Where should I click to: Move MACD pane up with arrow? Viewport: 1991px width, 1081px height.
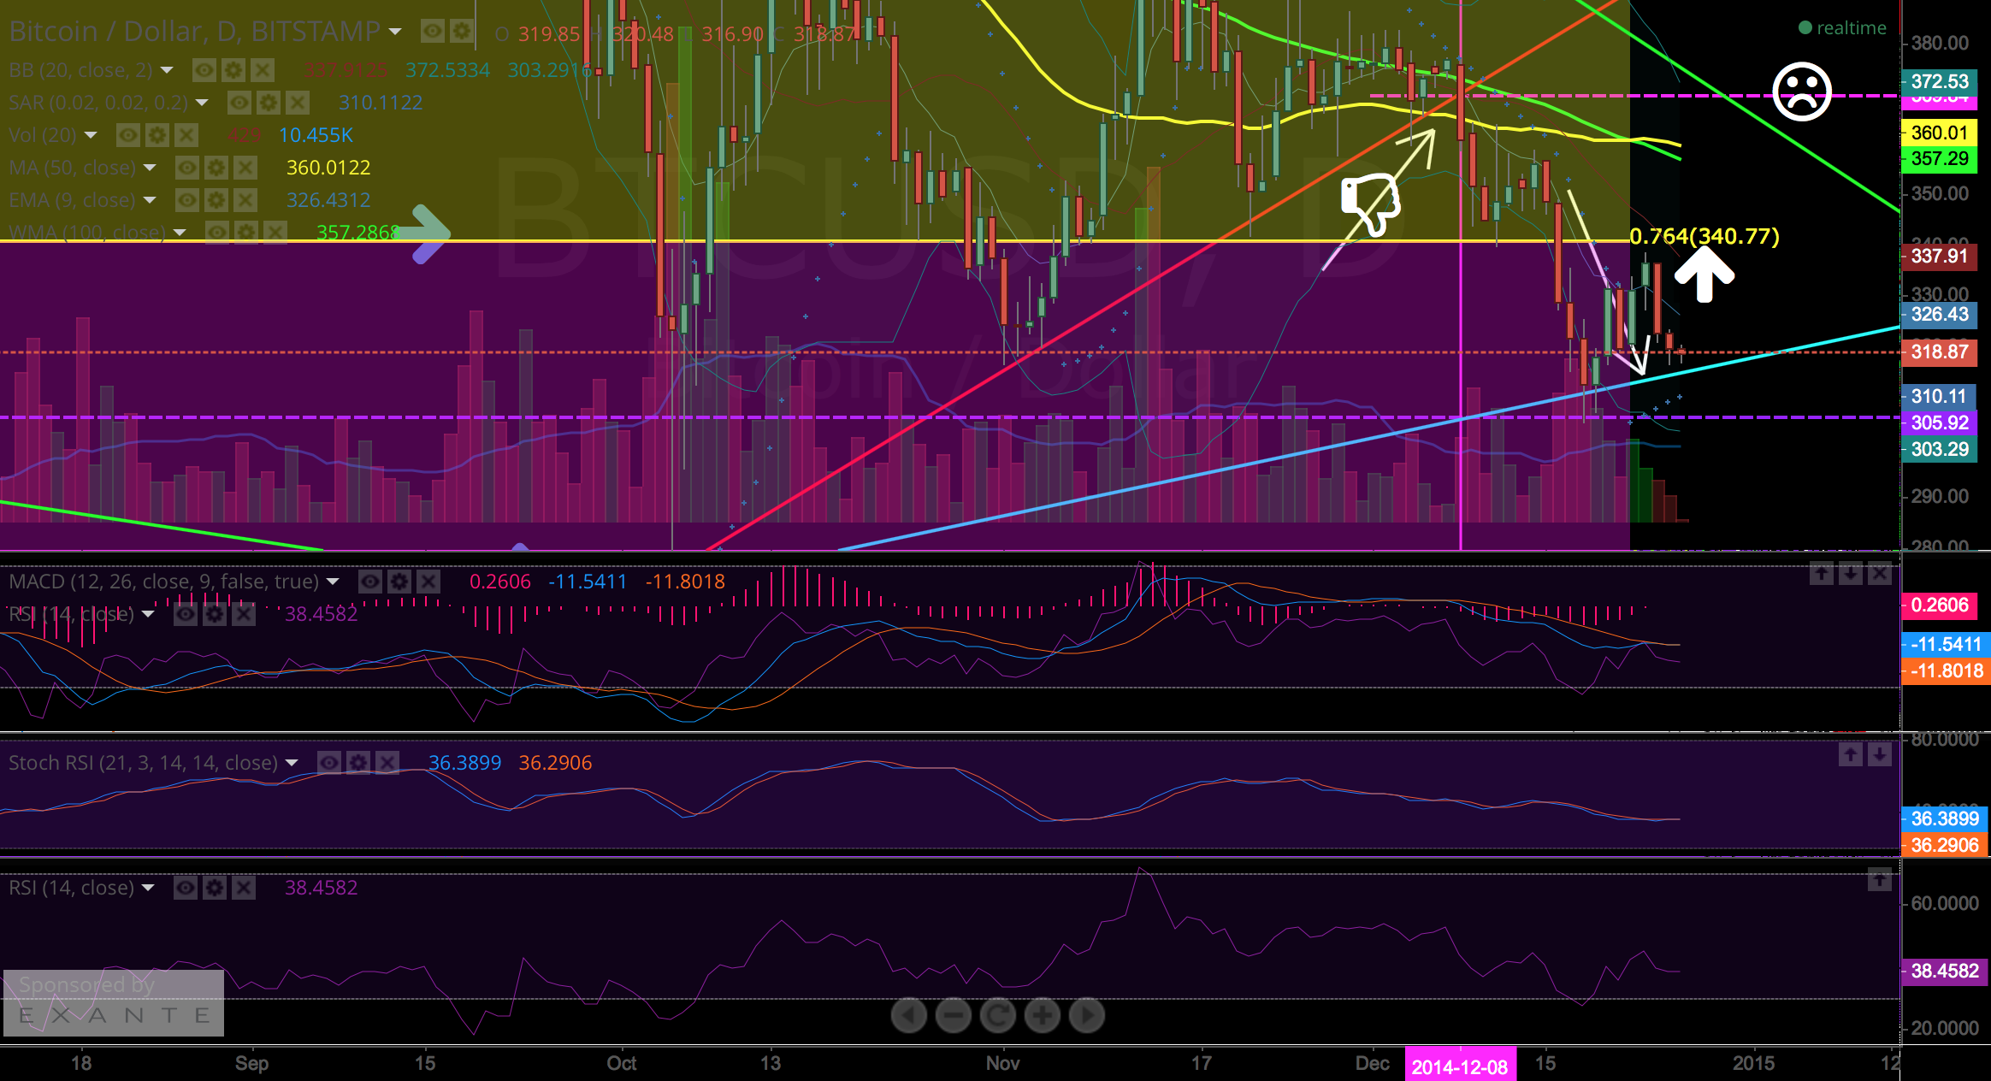(x=1822, y=573)
